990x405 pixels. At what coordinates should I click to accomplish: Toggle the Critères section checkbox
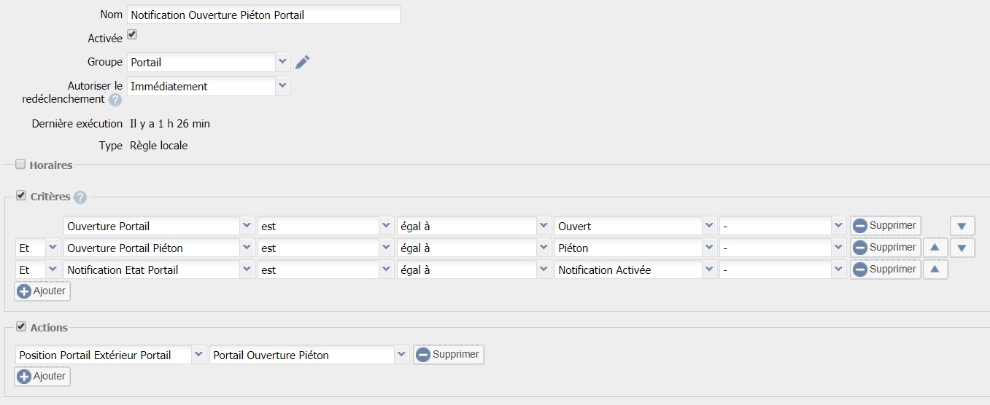click(20, 196)
